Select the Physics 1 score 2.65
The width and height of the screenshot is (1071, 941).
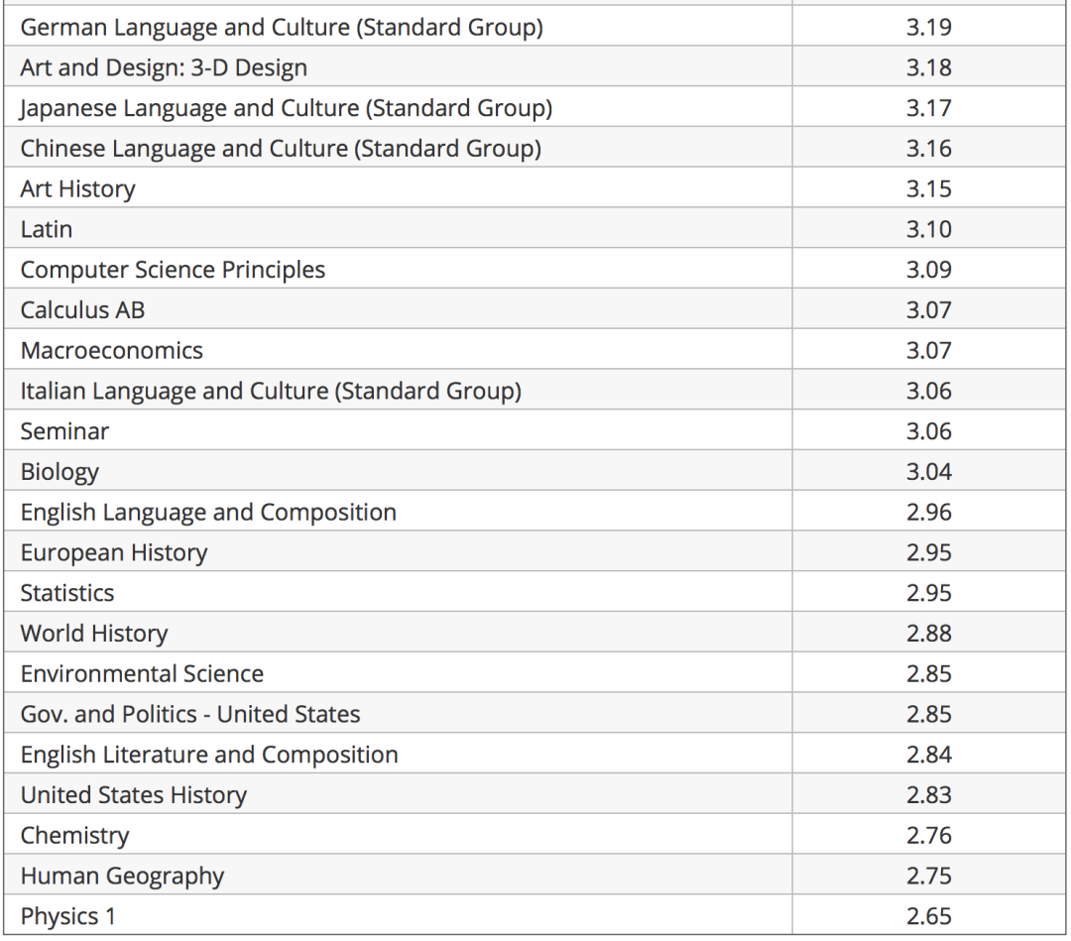coord(928,917)
